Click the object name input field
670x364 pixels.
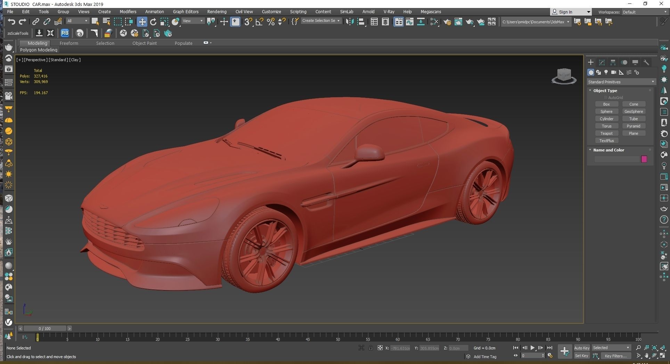617,159
